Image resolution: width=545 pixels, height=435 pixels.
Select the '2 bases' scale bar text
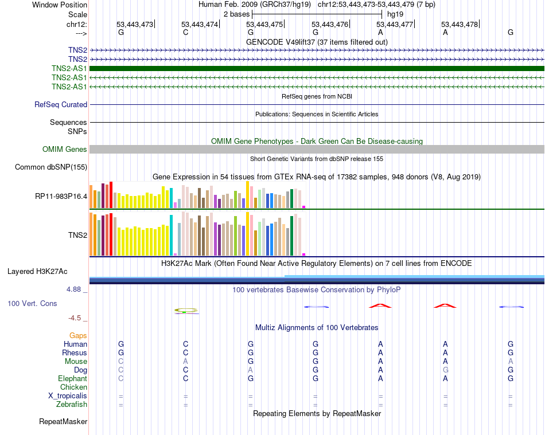pos(236,14)
